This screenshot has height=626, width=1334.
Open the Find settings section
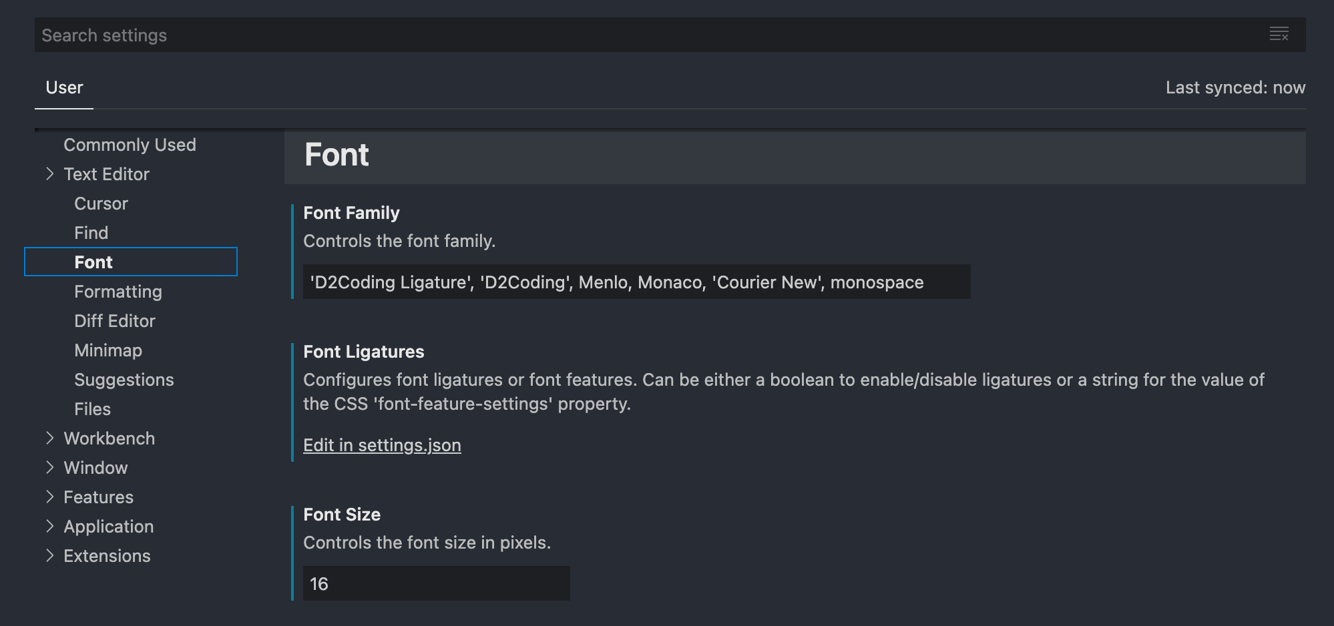click(x=91, y=232)
